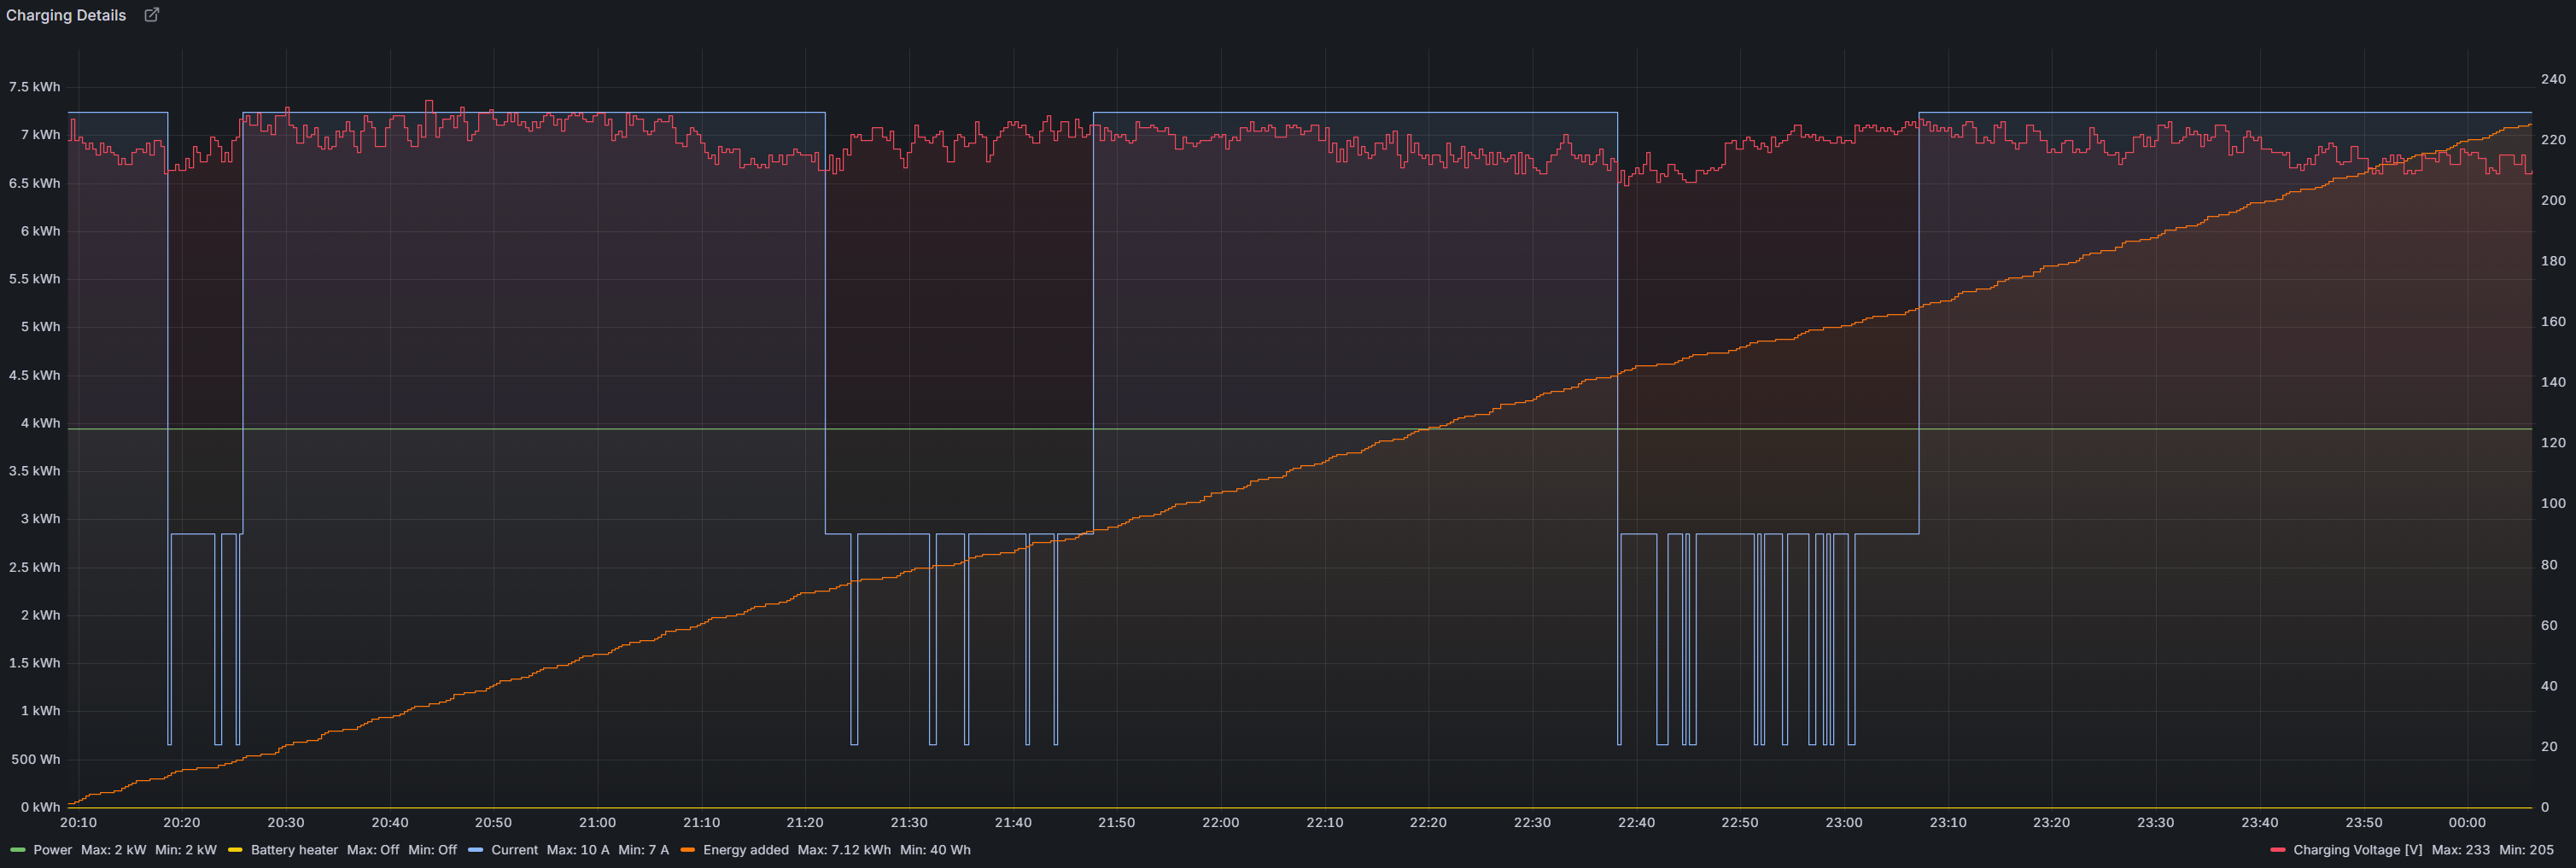Click the "220" right axis label
Screen dimensions: 2576x868
click(2553, 140)
